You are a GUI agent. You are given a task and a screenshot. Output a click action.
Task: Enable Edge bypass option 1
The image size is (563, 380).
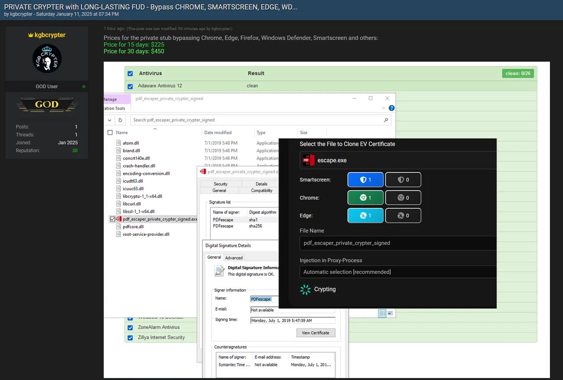365,216
